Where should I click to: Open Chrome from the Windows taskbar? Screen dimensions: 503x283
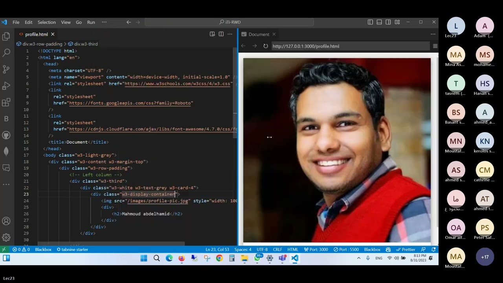point(219,258)
